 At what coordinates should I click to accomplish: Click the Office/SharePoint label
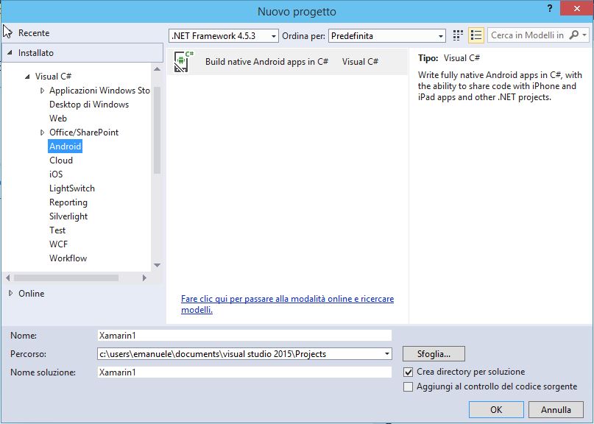[x=84, y=132]
